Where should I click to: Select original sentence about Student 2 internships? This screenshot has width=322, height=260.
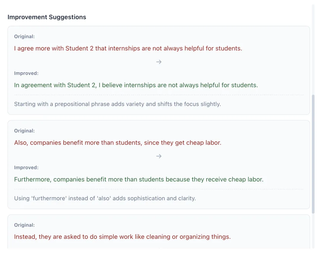[x=128, y=48]
